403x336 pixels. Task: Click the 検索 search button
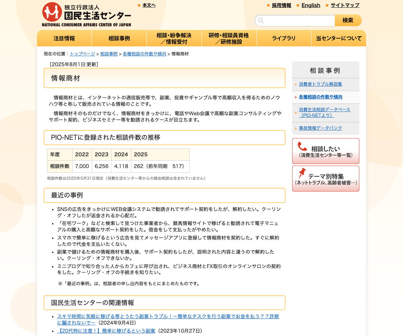click(x=348, y=20)
